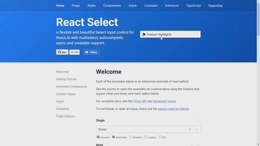Click the Feature Highlights party icon
Viewport: 260px width, 146px height.
tap(144, 34)
